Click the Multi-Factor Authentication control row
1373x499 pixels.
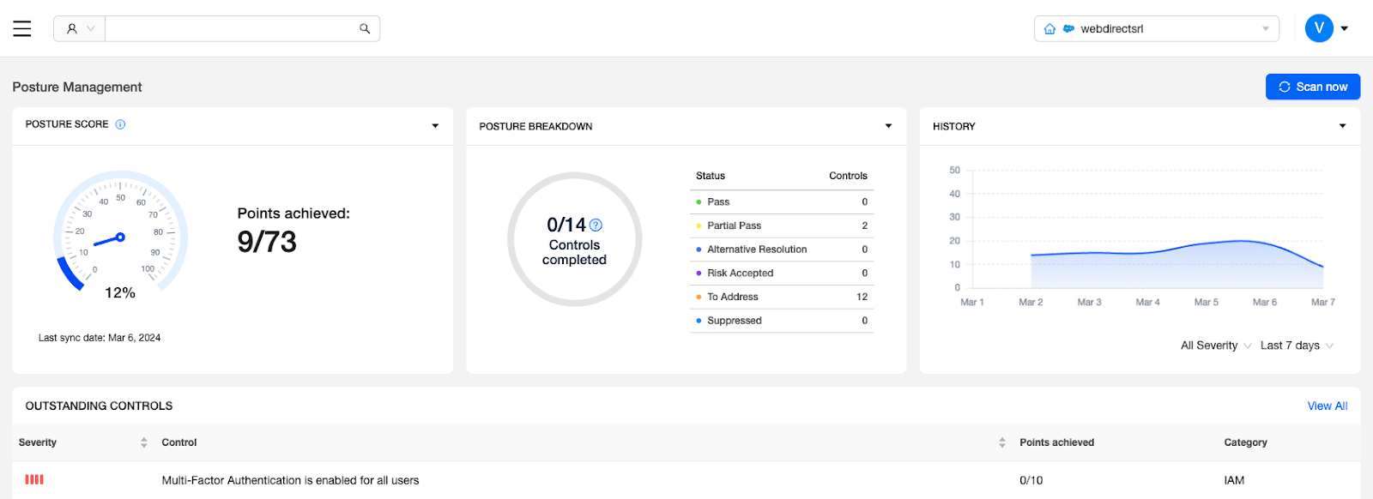coord(686,480)
